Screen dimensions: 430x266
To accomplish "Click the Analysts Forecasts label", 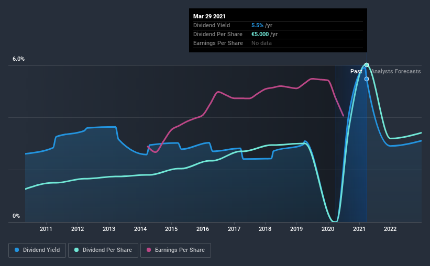I will 396,71.
